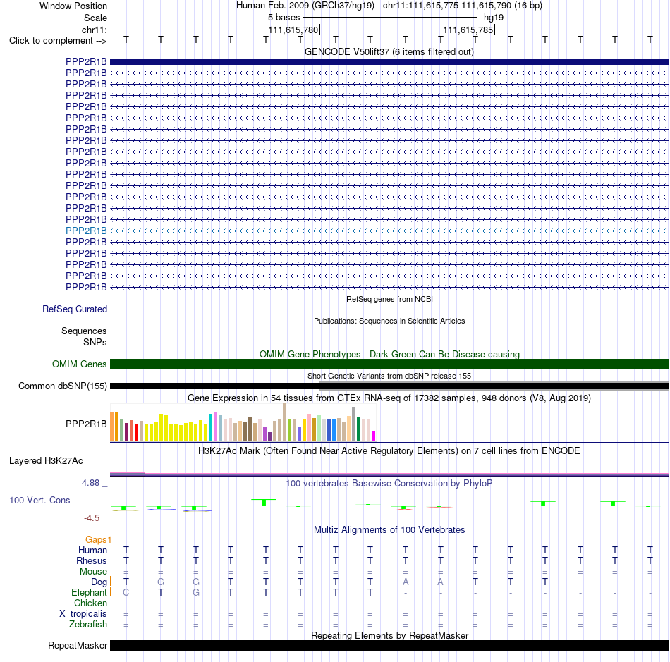Open the "OMIM Gene Phenotypes" track title

(389, 354)
